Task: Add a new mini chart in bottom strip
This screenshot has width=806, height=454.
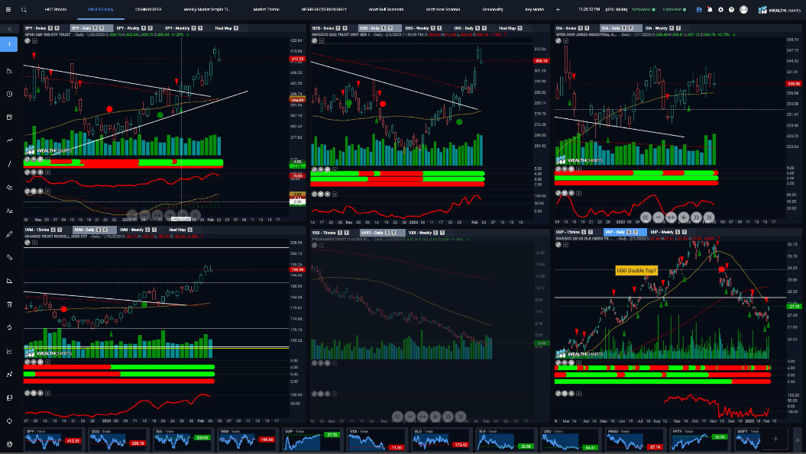Action: (775, 439)
